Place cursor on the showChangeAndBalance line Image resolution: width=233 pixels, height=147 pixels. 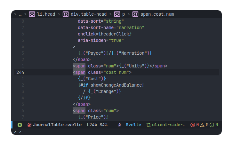[x=111, y=85]
